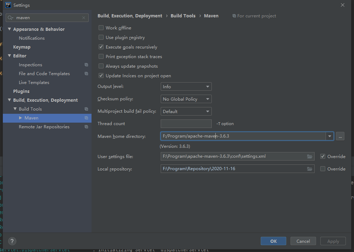Click the Cancel button
This screenshot has width=354, height=252.
pos(303,241)
